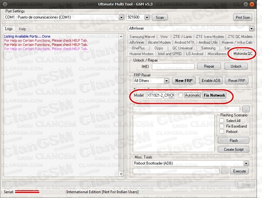Click the Execute button
262x198 pixels.
(x=239, y=171)
